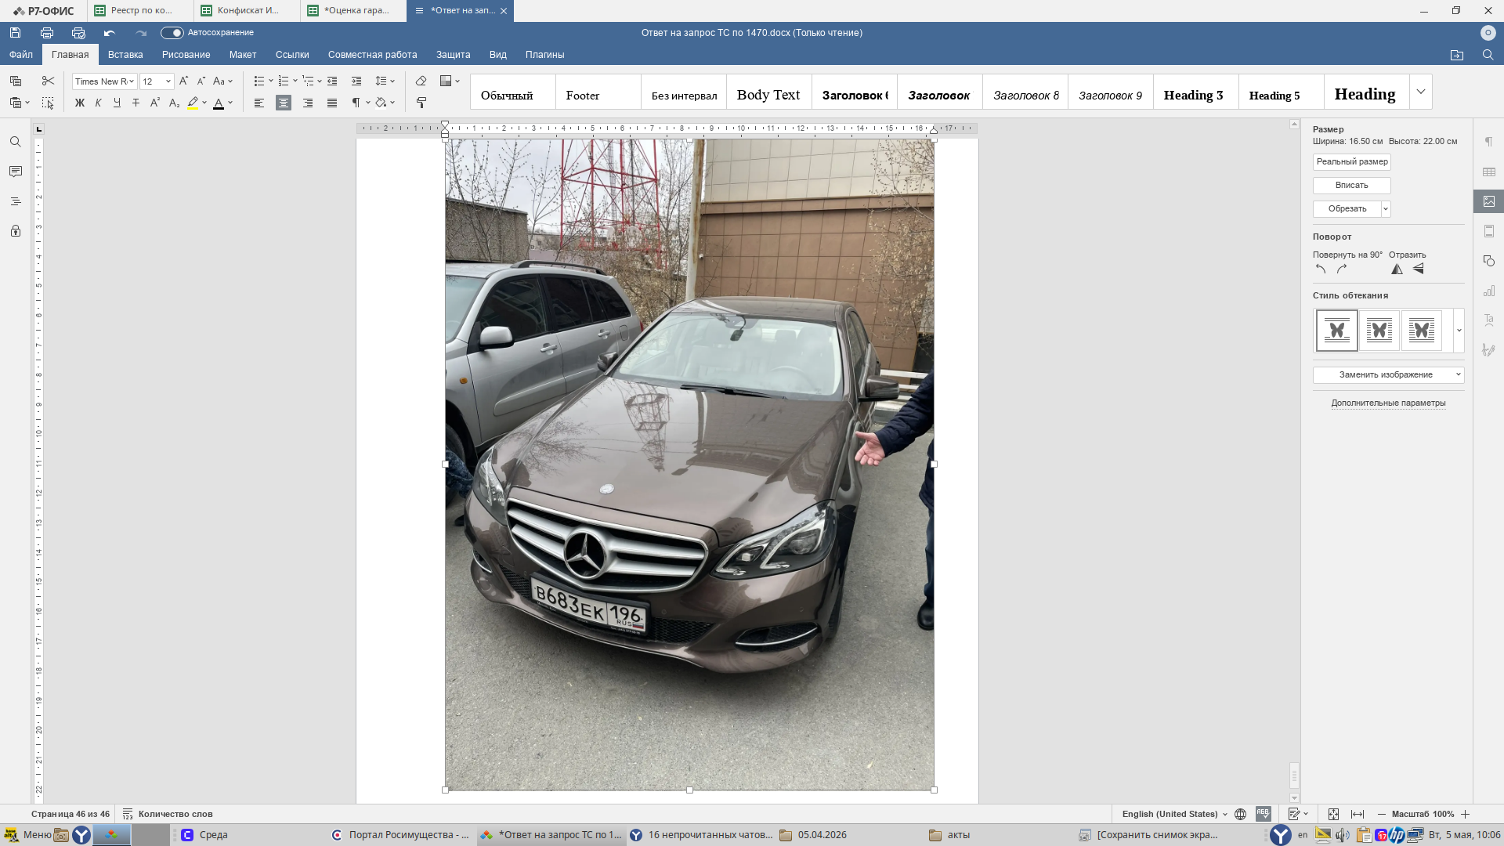The image size is (1504, 846).
Task: Open the Файл menu
Action: pyautogui.click(x=21, y=55)
